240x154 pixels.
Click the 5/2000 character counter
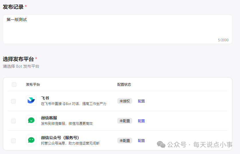click(223, 40)
